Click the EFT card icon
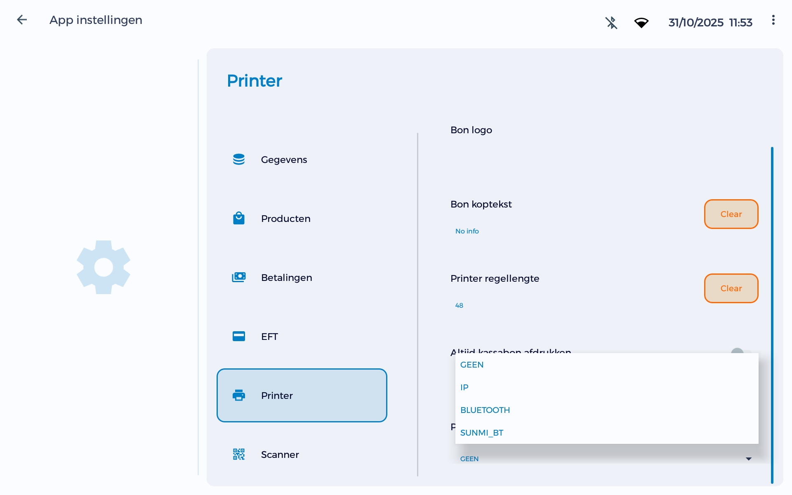The image size is (792, 495). coord(239,336)
